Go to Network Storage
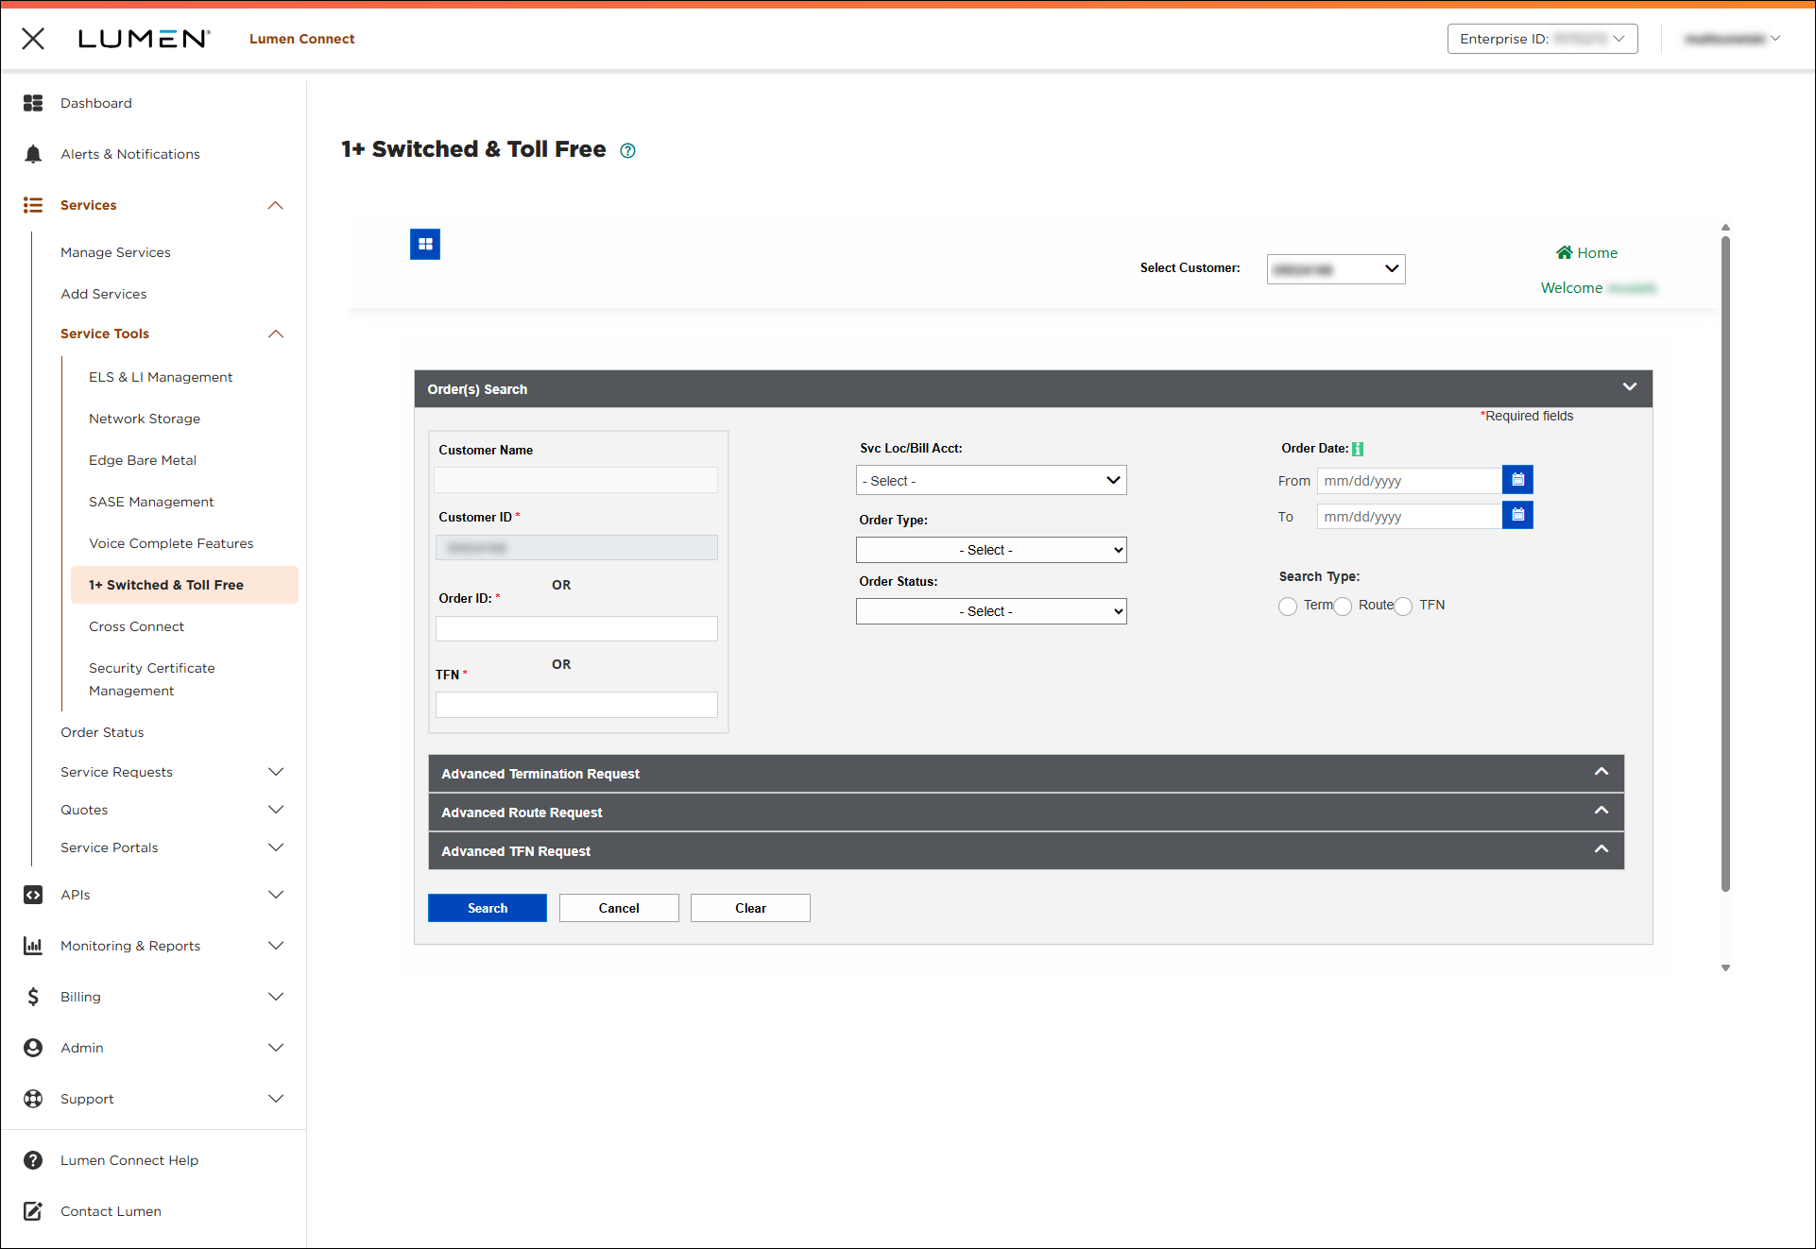This screenshot has height=1249, width=1816. [x=145, y=419]
